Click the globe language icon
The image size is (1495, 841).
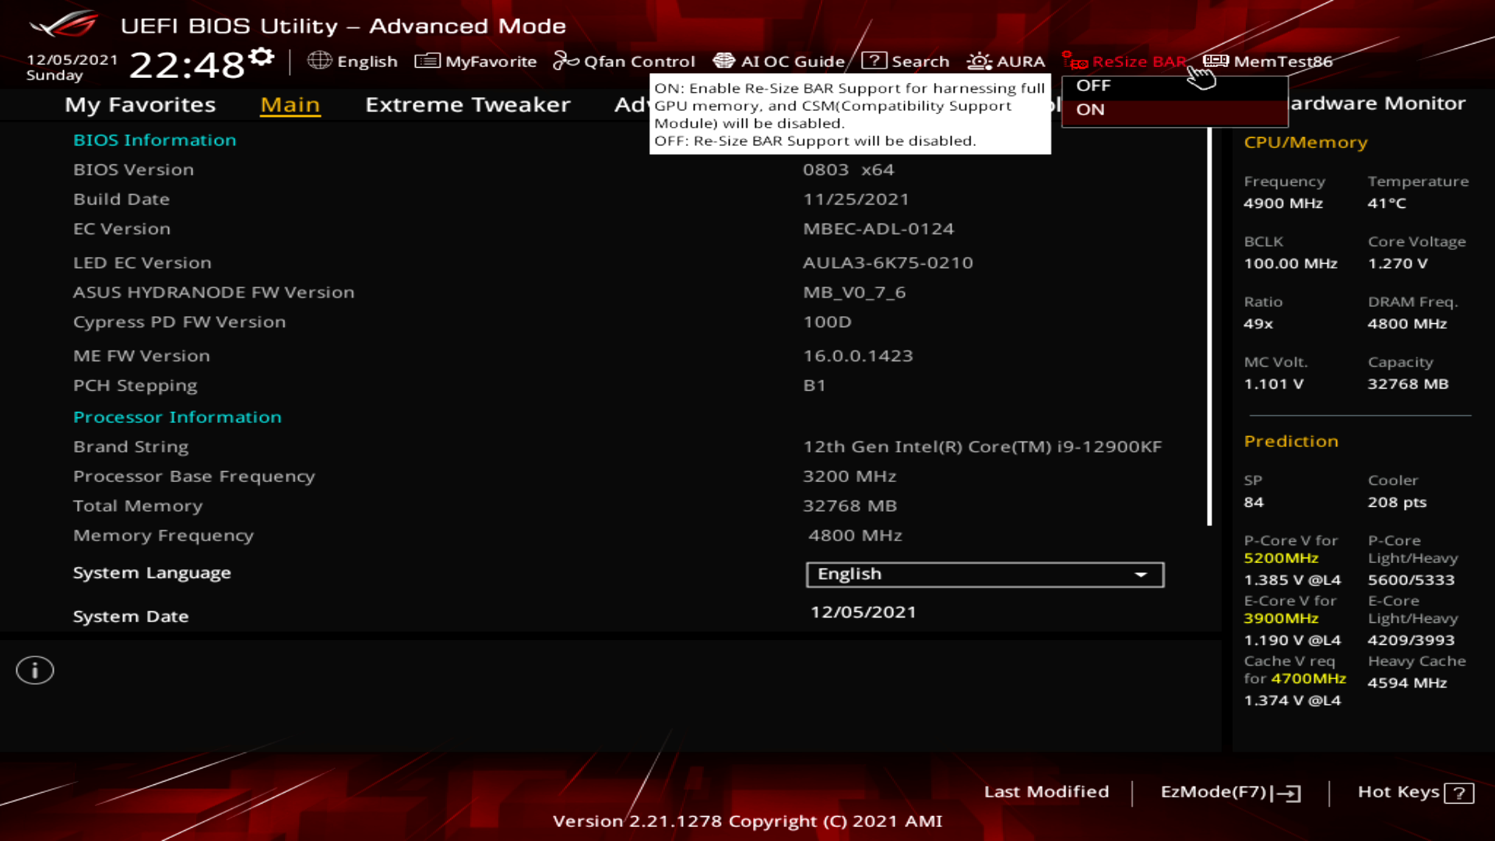pyautogui.click(x=319, y=61)
